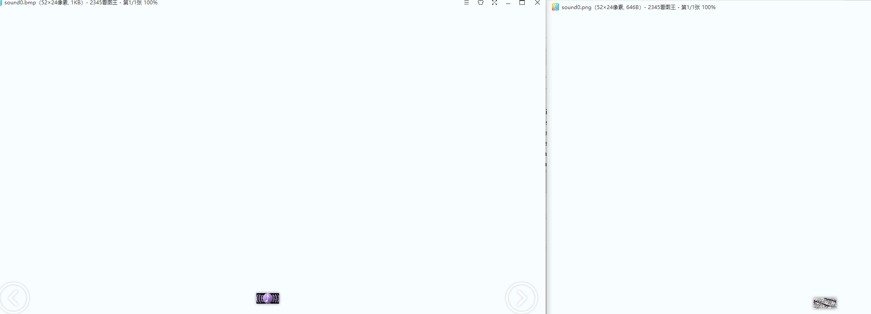Viewport: 871px width, 314px height.
Task: Click 2345看图王 name in sound0.bmp title
Action: point(103,3)
